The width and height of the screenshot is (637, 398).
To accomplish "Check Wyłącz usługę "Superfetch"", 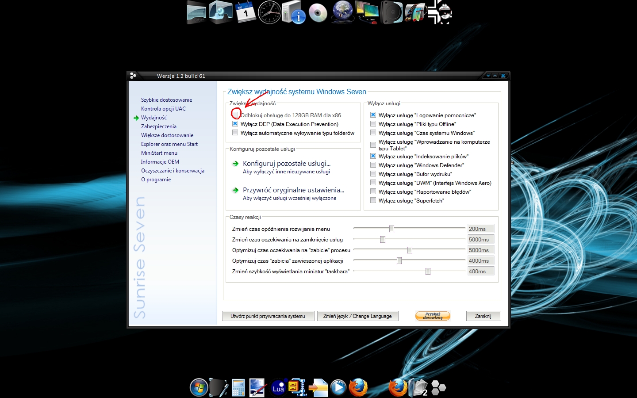I will point(373,200).
